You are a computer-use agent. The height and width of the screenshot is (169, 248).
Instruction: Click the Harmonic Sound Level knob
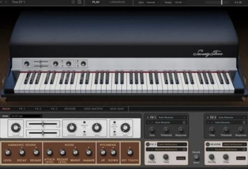[8, 153]
